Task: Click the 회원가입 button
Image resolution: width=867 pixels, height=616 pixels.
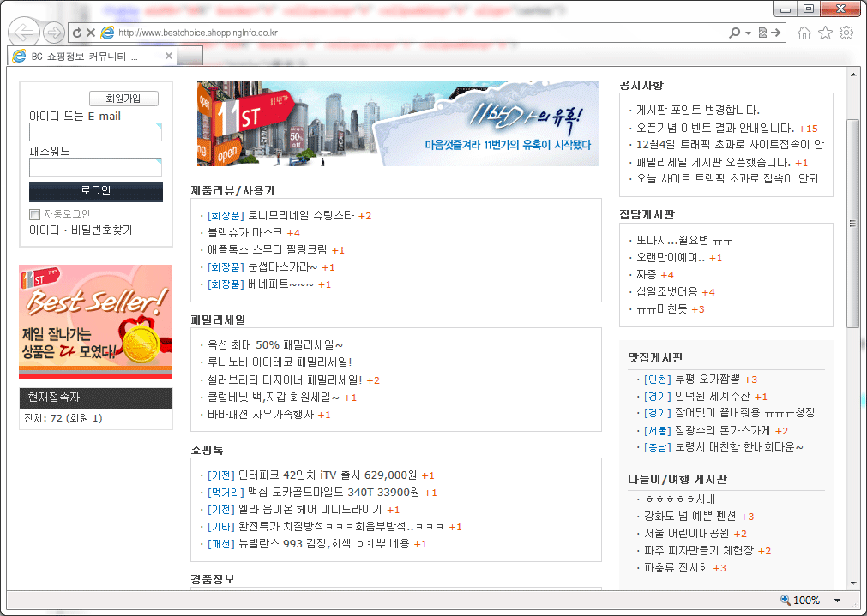Action: (123, 99)
